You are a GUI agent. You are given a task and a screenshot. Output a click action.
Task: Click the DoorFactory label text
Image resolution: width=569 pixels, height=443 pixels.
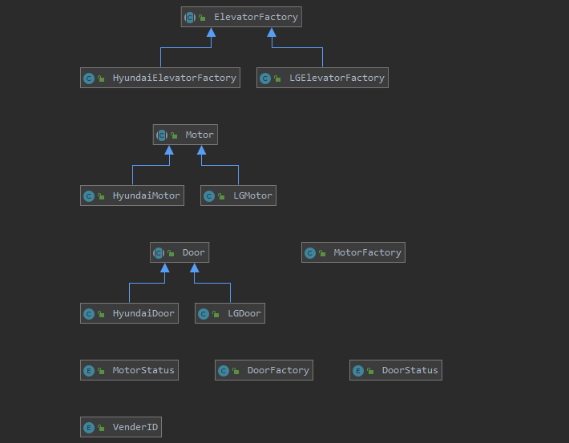pyautogui.click(x=278, y=370)
